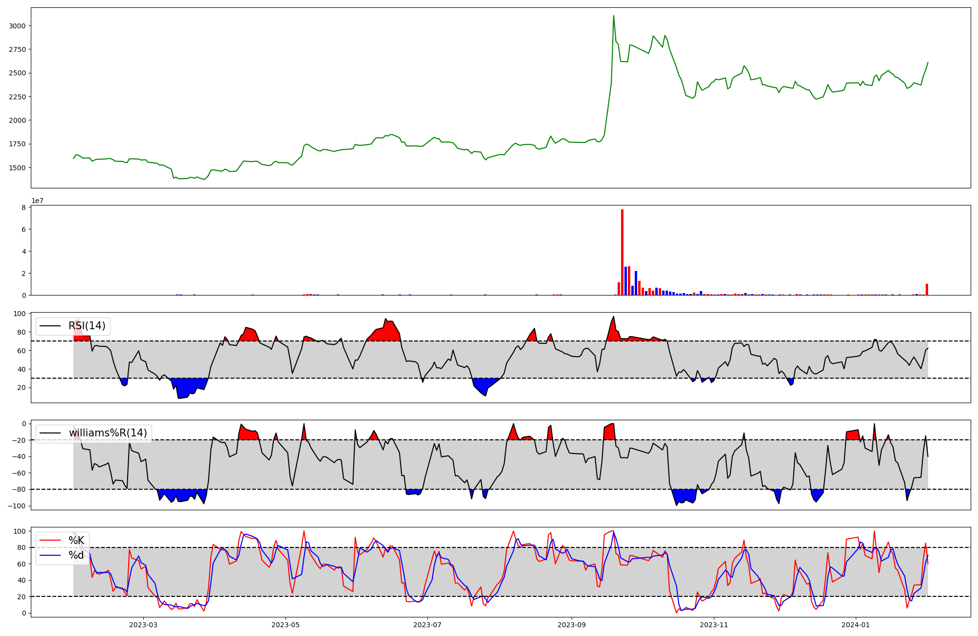The height and width of the screenshot is (636, 978).
Task: Click the -100 tick on Williams %R axis
Action: 18,506
